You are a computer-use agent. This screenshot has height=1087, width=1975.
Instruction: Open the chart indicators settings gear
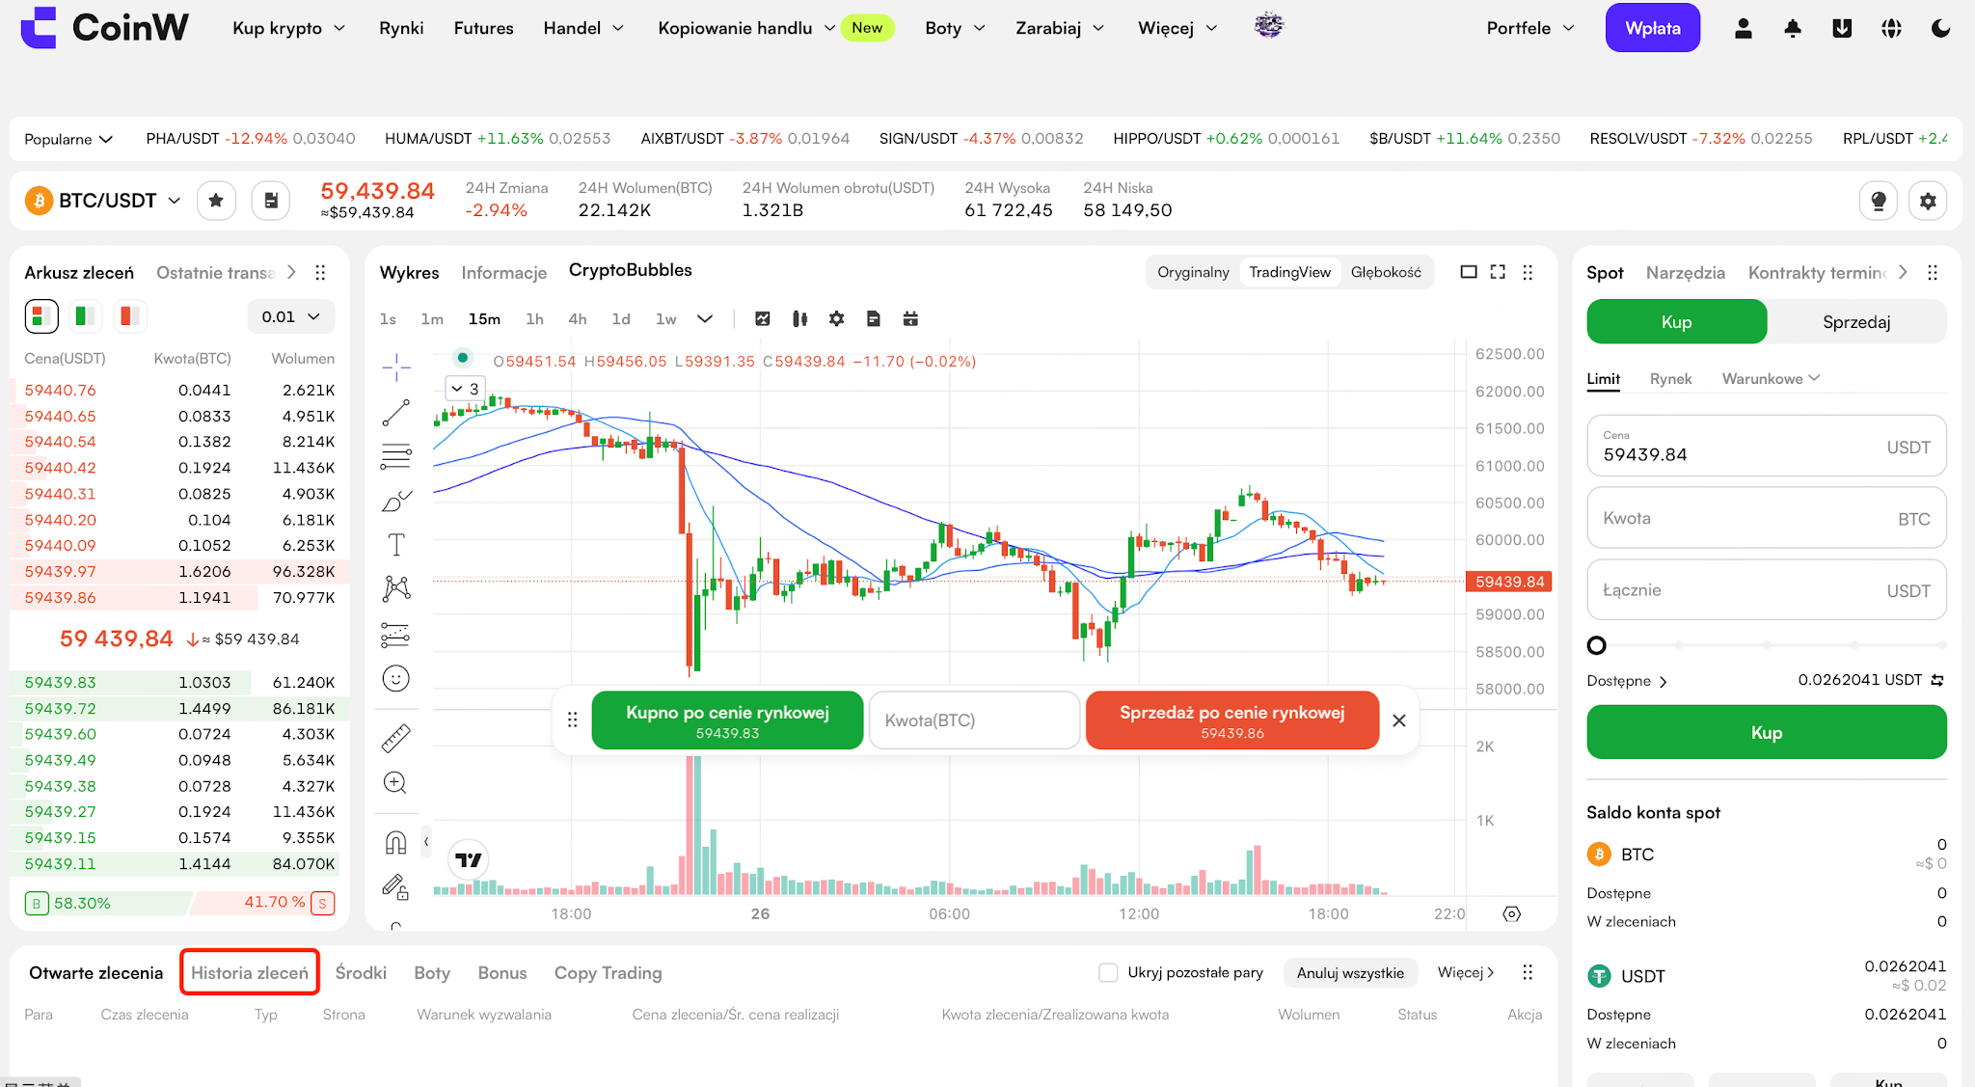pos(836,318)
